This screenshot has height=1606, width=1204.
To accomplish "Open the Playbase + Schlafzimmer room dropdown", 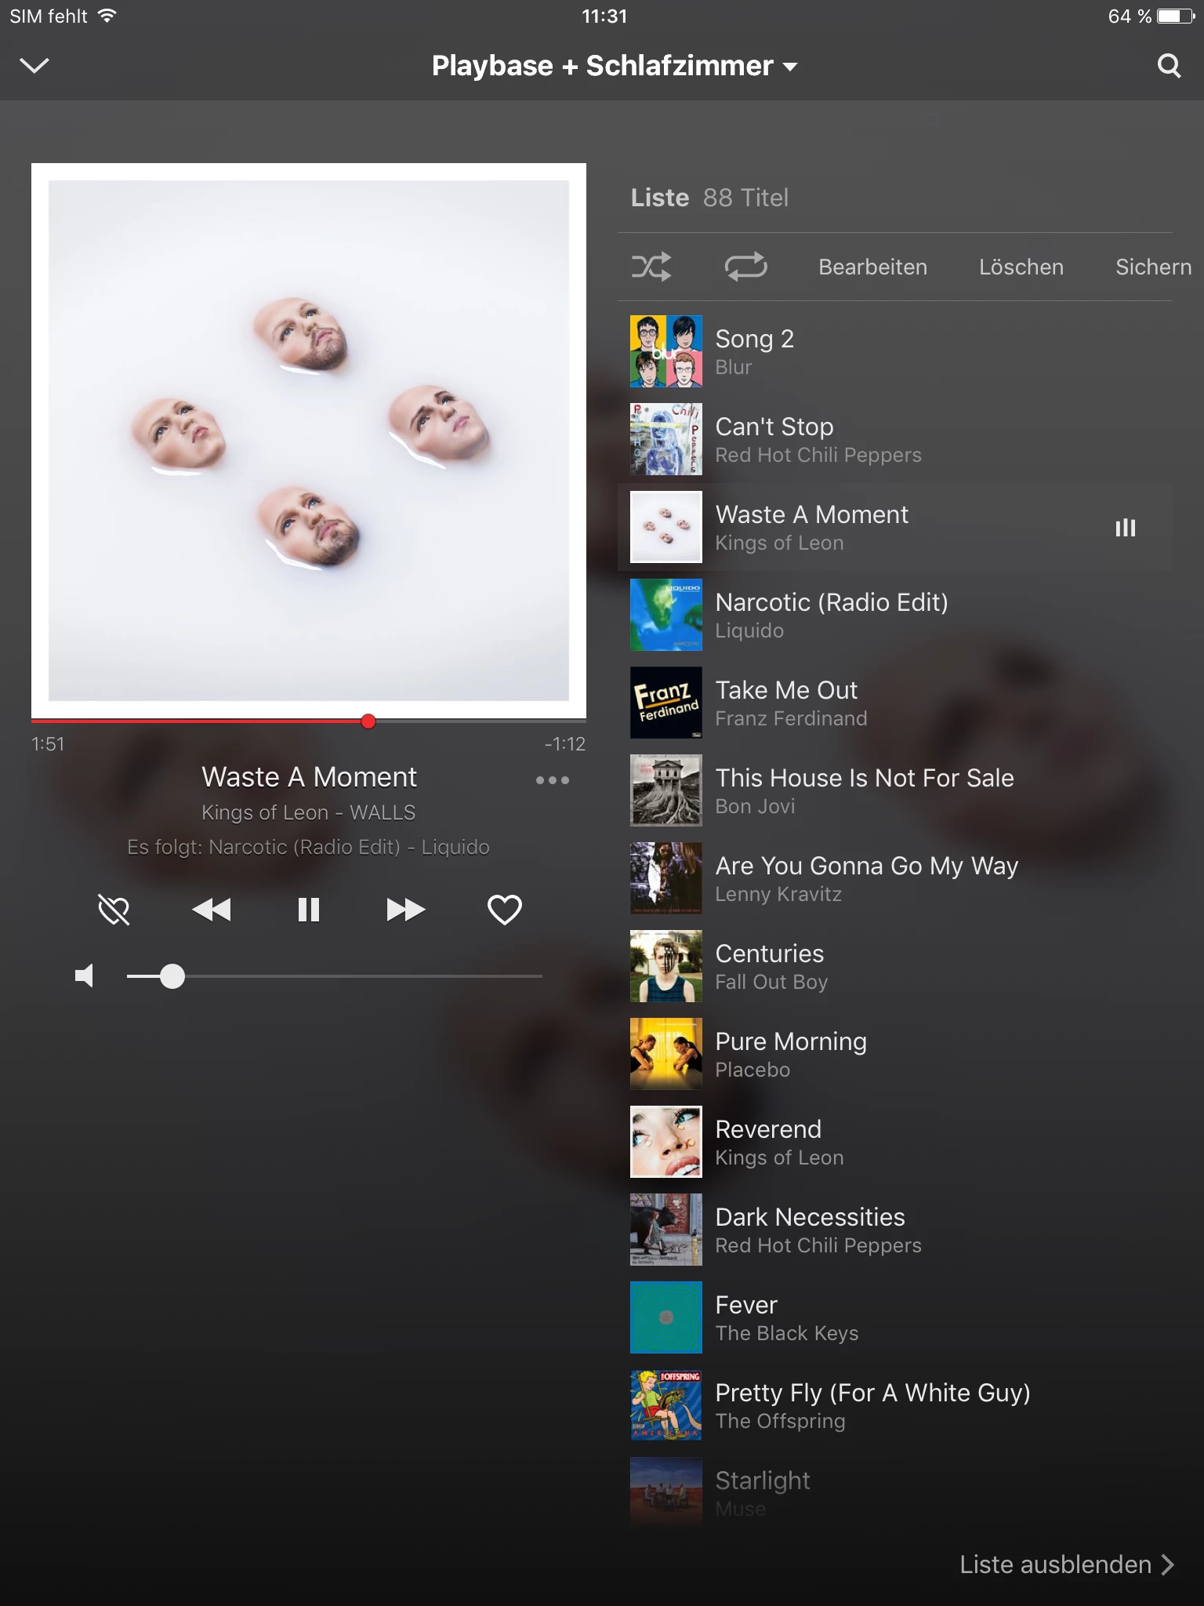I will 615,66.
